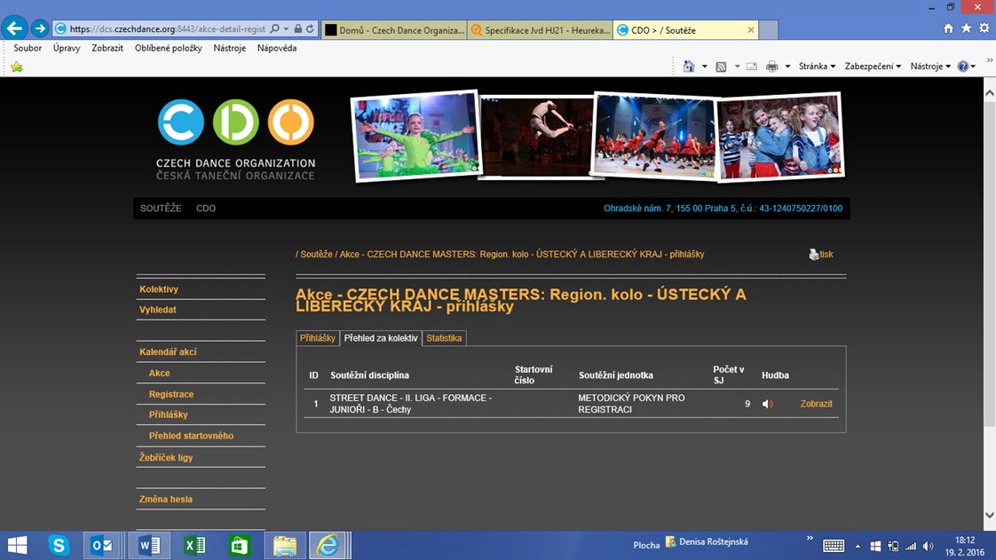Open the Žebříček ligy sidebar link
The width and height of the screenshot is (996, 560).
pos(166,457)
